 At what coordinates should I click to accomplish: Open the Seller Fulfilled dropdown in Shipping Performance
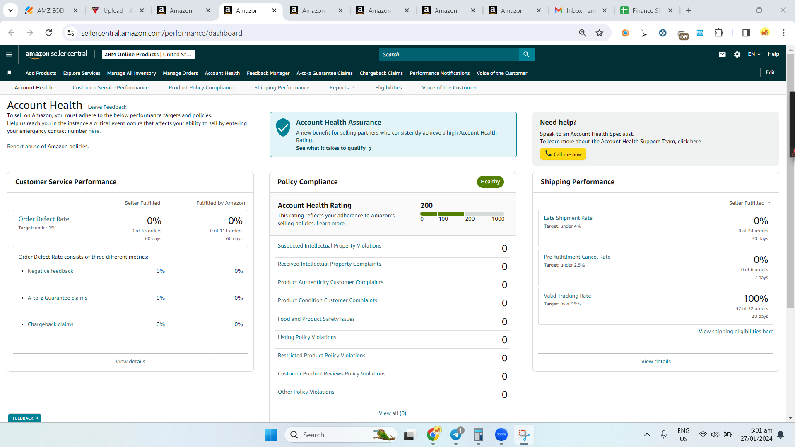(750, 203)
